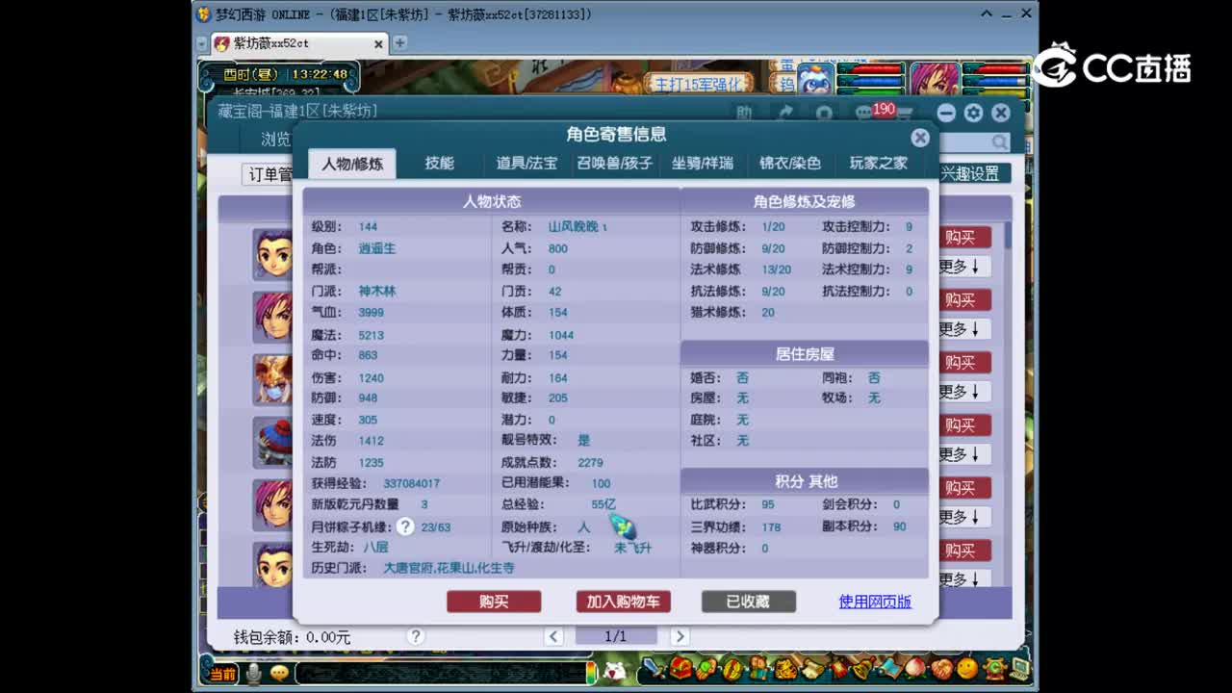1232x693 pixels.
Task: Switch to 道具/法宝 tab
Action: [526, 164]
